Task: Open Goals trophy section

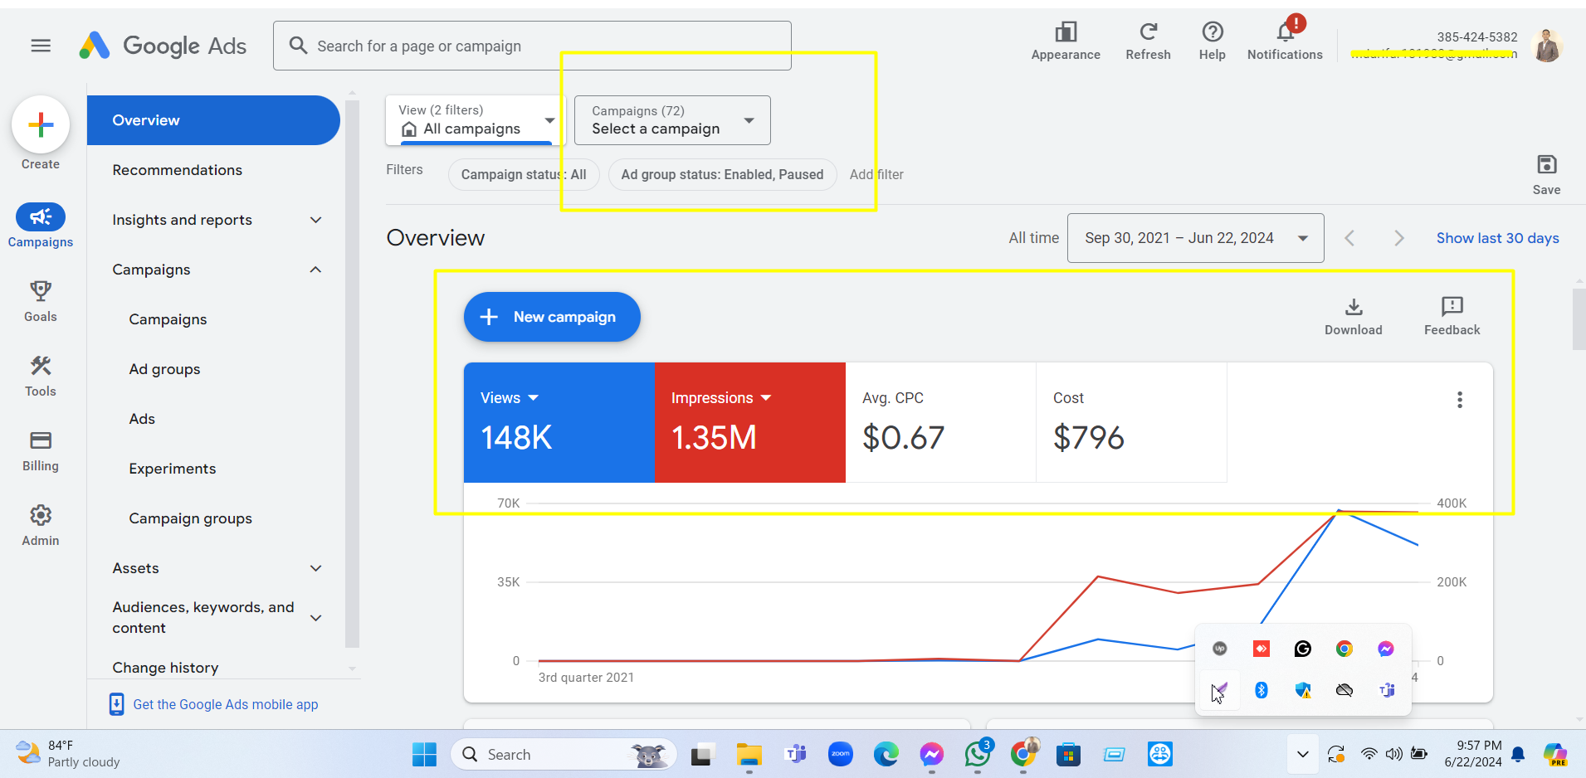Action: (41, 300)
